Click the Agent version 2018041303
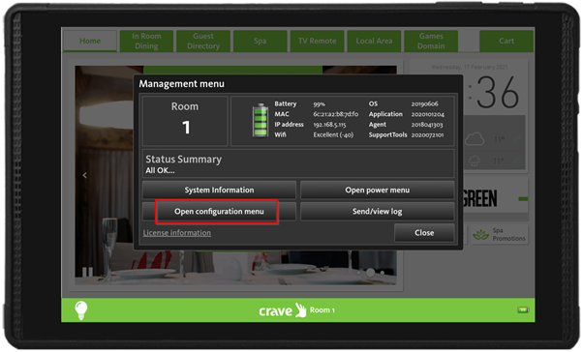Image resolution: width=583 pixels, height=352 pixels. click(427, 125)
